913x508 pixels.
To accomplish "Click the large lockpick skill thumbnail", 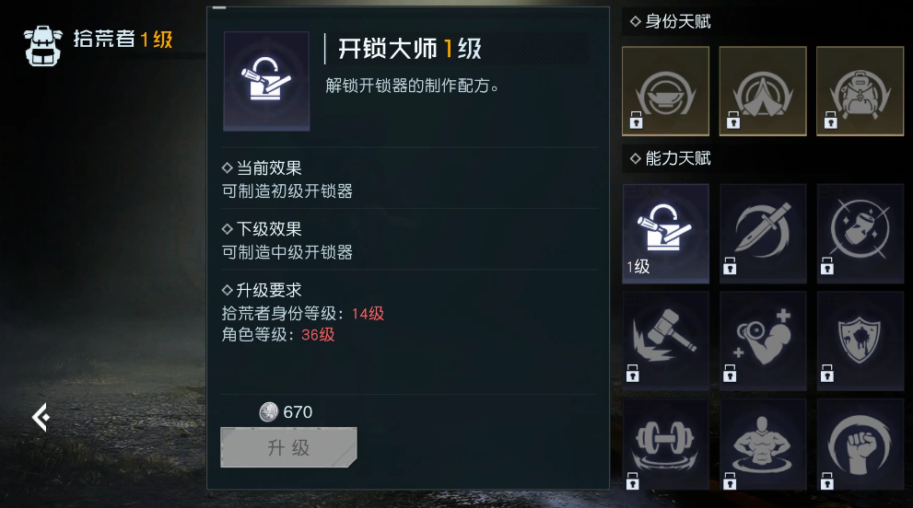I will click(x=266, y=82).
